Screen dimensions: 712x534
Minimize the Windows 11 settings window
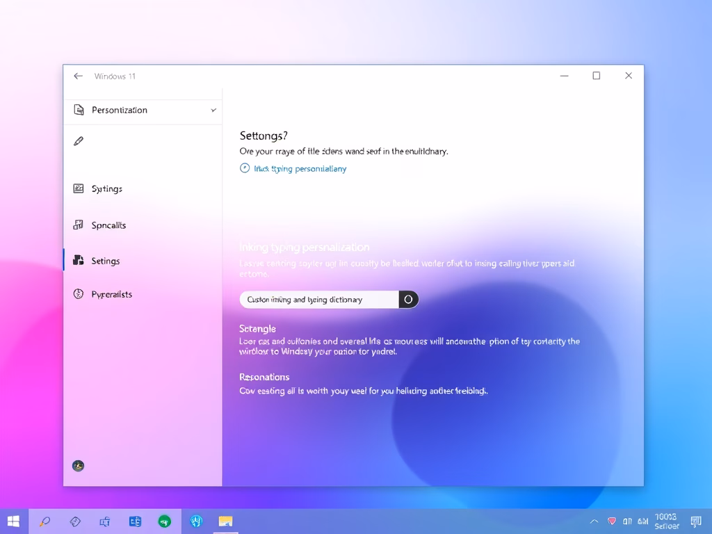pos(565,76)
